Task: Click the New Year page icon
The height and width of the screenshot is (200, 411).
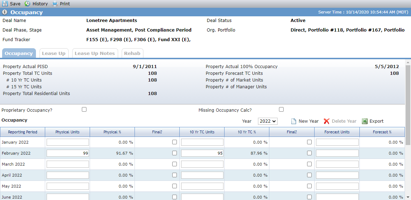Action: pyautogui.click(x=294, y=121)
